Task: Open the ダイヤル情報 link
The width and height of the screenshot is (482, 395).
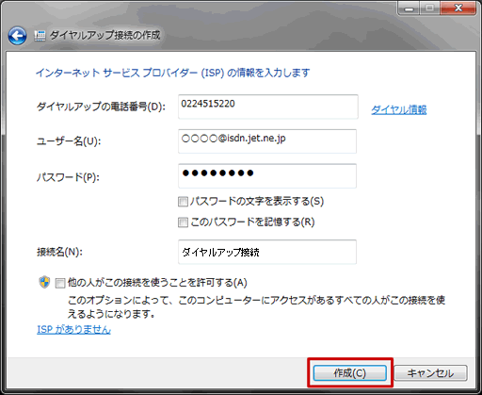Action: tap(399, 109)
